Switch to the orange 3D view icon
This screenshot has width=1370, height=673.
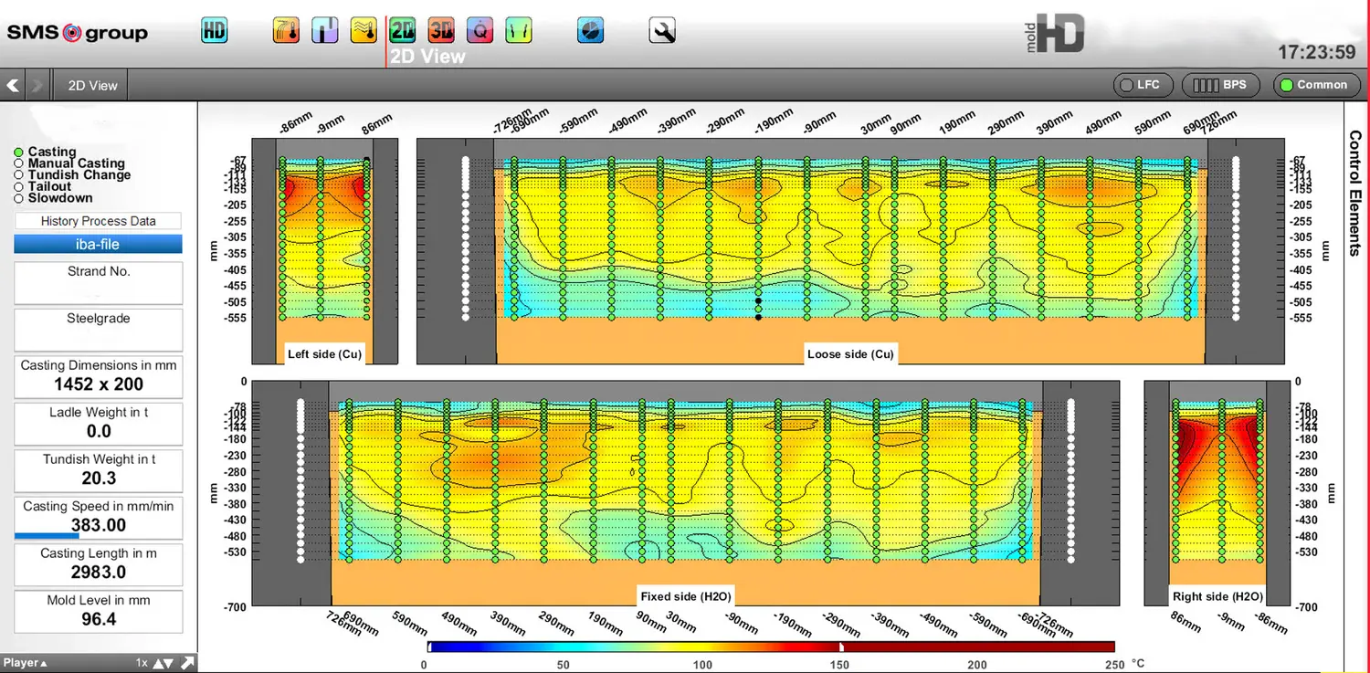pyautogui.click(x=441, y=30)
